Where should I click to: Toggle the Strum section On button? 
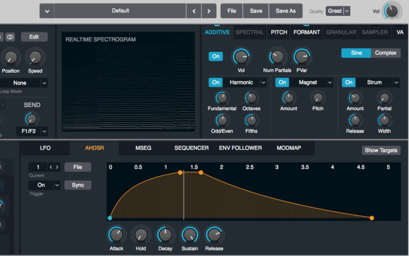(x=349, y=82)
